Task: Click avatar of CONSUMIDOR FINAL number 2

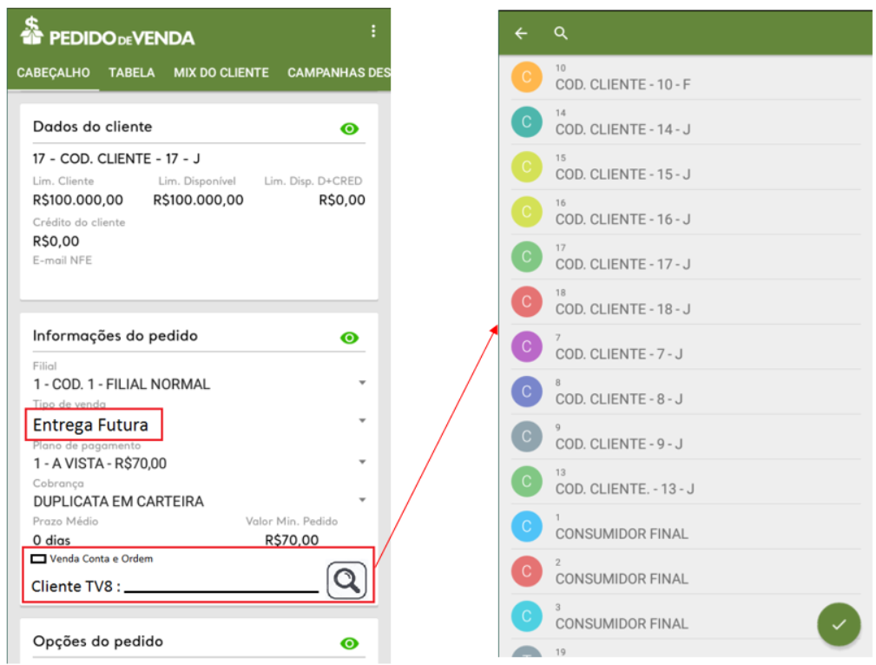Action: [x=526, y=571]
